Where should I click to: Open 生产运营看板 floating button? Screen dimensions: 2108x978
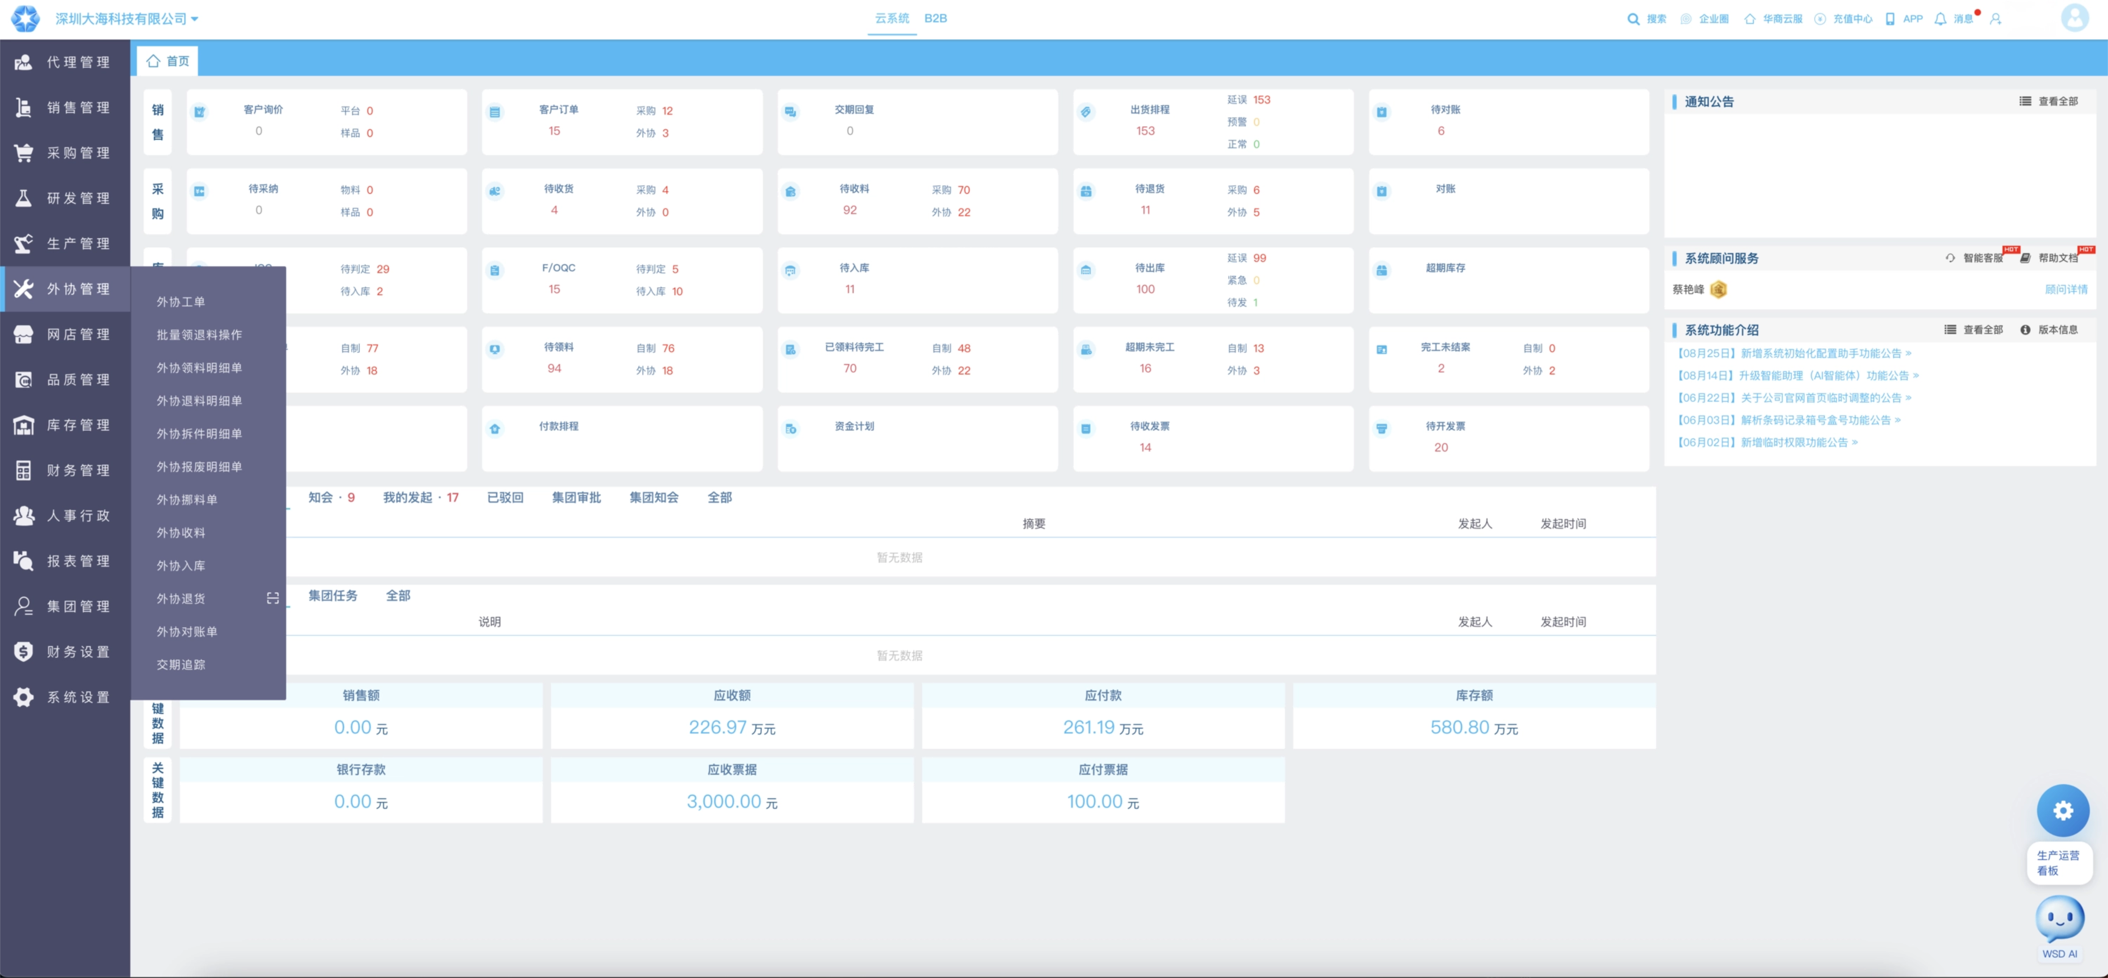(x=2059, y=863)
